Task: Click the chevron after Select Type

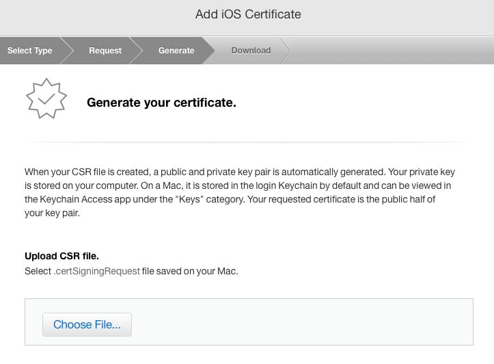Action: (67, 51)
